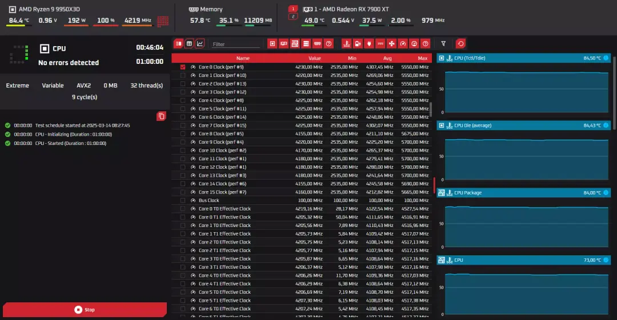Image resolution: width=617 pixels, height=320 pixels.
Task: Switch to graph-only monitoring view
Action: pyautogui.click(x=200, y=43)
